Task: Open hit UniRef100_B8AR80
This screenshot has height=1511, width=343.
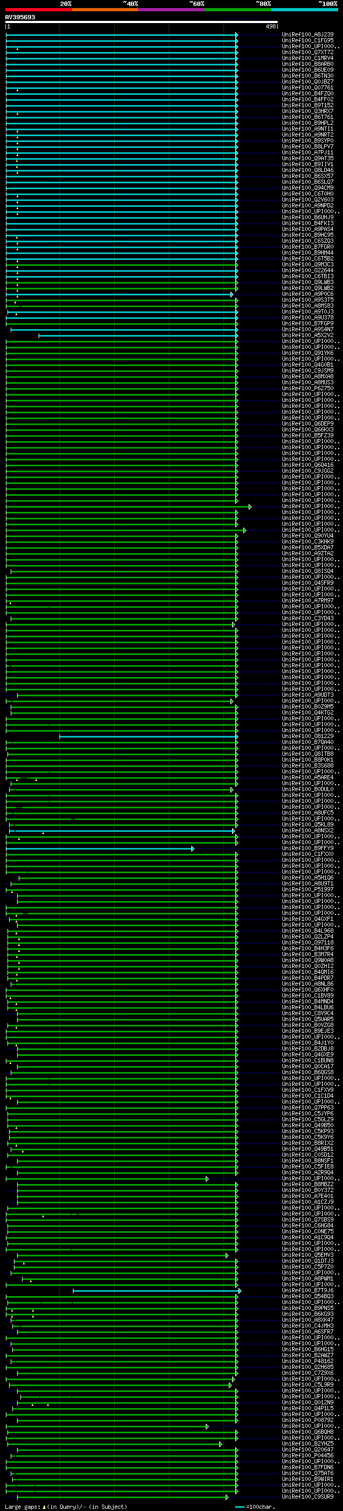Action: tap(308, 64)
